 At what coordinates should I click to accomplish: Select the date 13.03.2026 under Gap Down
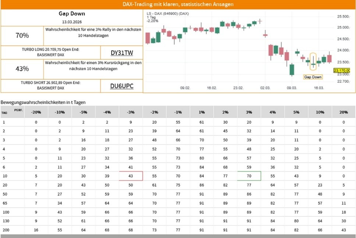(x=72, y=22)
